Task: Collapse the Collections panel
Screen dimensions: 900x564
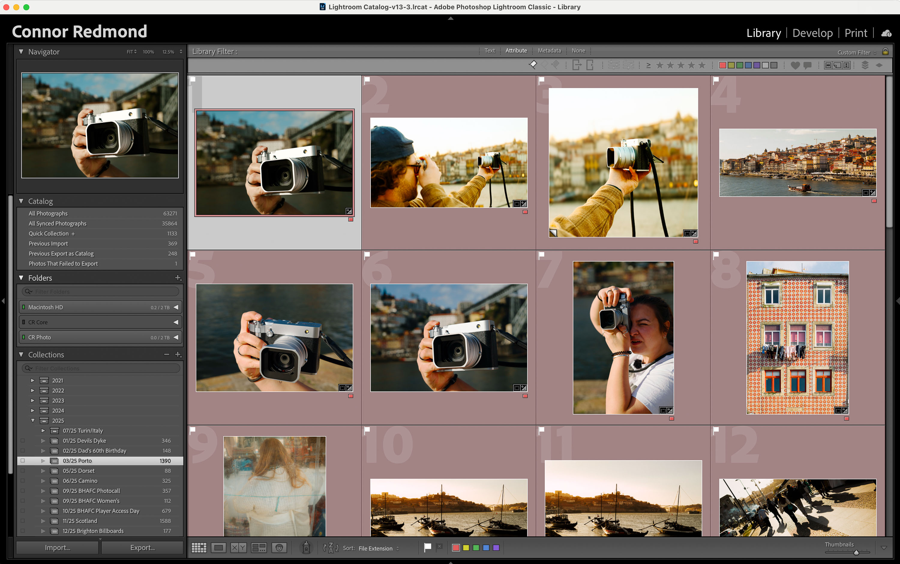Action: [x=21, y=354]
